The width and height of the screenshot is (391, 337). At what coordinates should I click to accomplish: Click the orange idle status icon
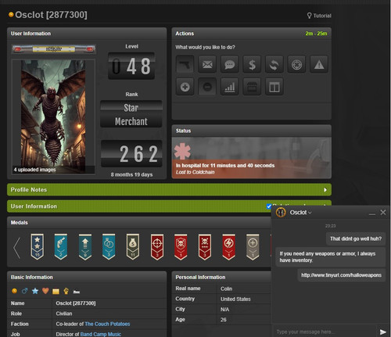click(x=14, y=291)
